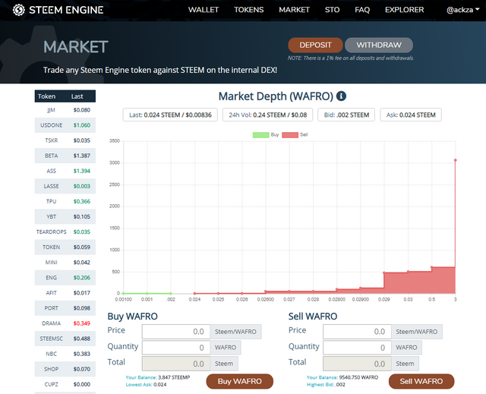
Task: Select the TEARDROPS token row
Action: [x=65, y=232]
